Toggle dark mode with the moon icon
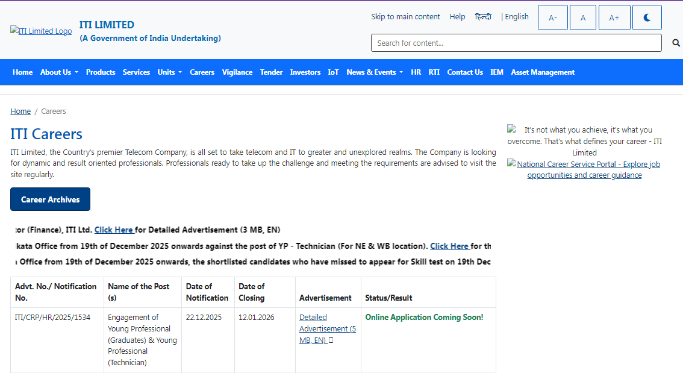 tap(647, 17)
